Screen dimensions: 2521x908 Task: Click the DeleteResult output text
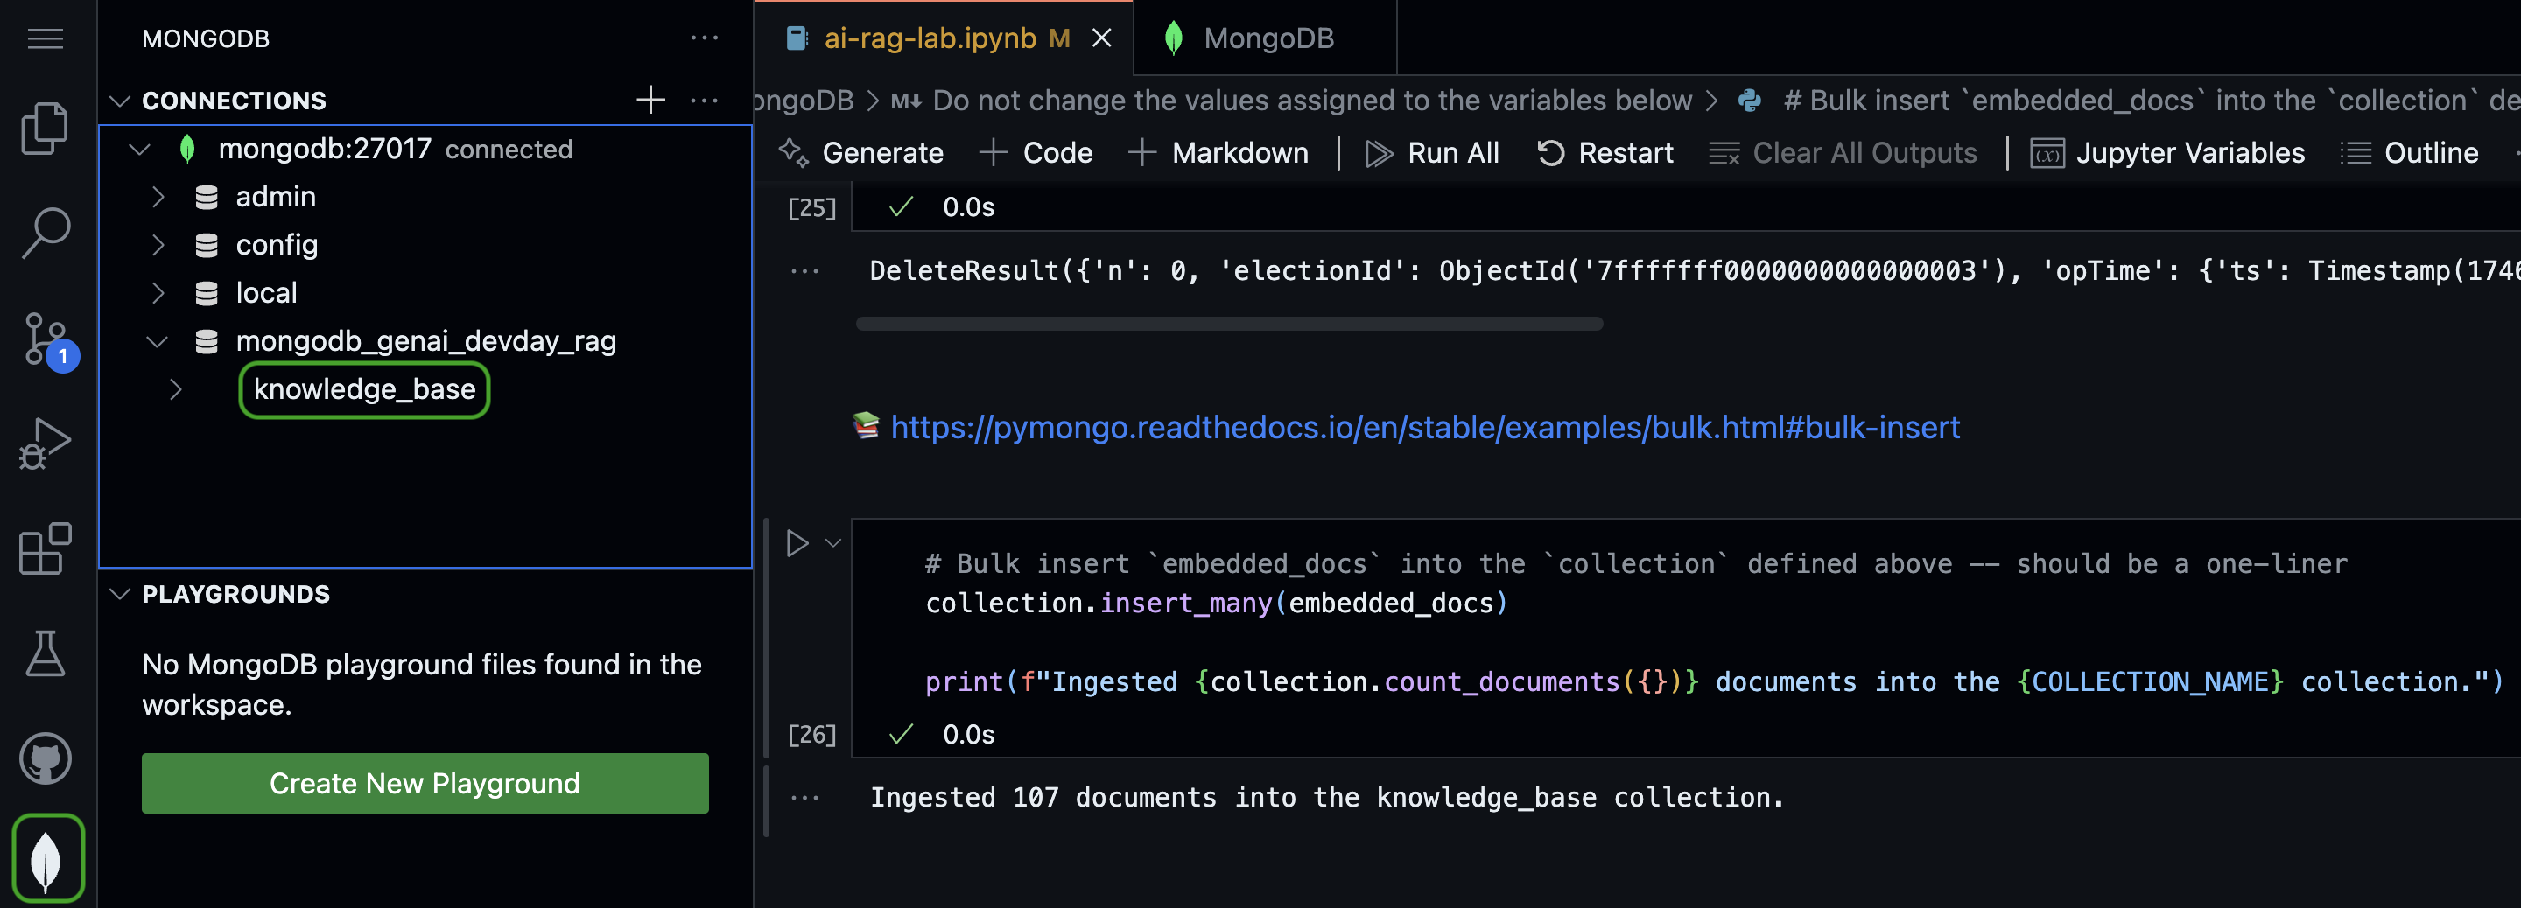pyautogui.click(x=1695, y=271)
